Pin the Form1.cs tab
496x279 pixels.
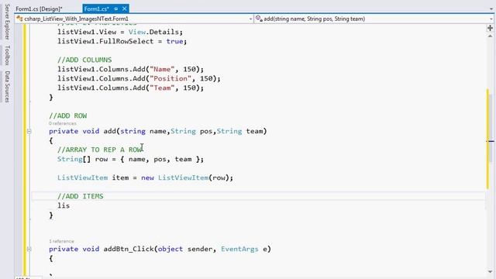[116, 9]
